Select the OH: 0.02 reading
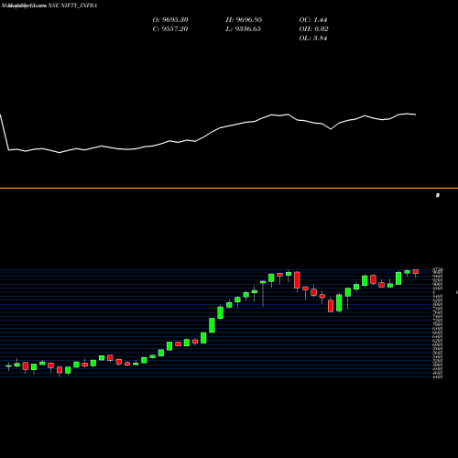 tap(313, 29)
